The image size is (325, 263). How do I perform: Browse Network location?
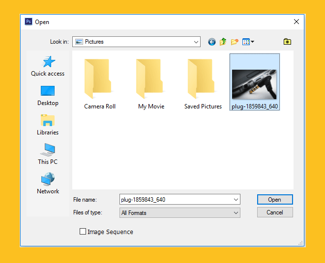coord(48,184)
